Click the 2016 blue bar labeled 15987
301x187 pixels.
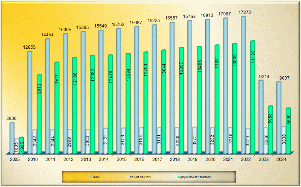[136, 90]
